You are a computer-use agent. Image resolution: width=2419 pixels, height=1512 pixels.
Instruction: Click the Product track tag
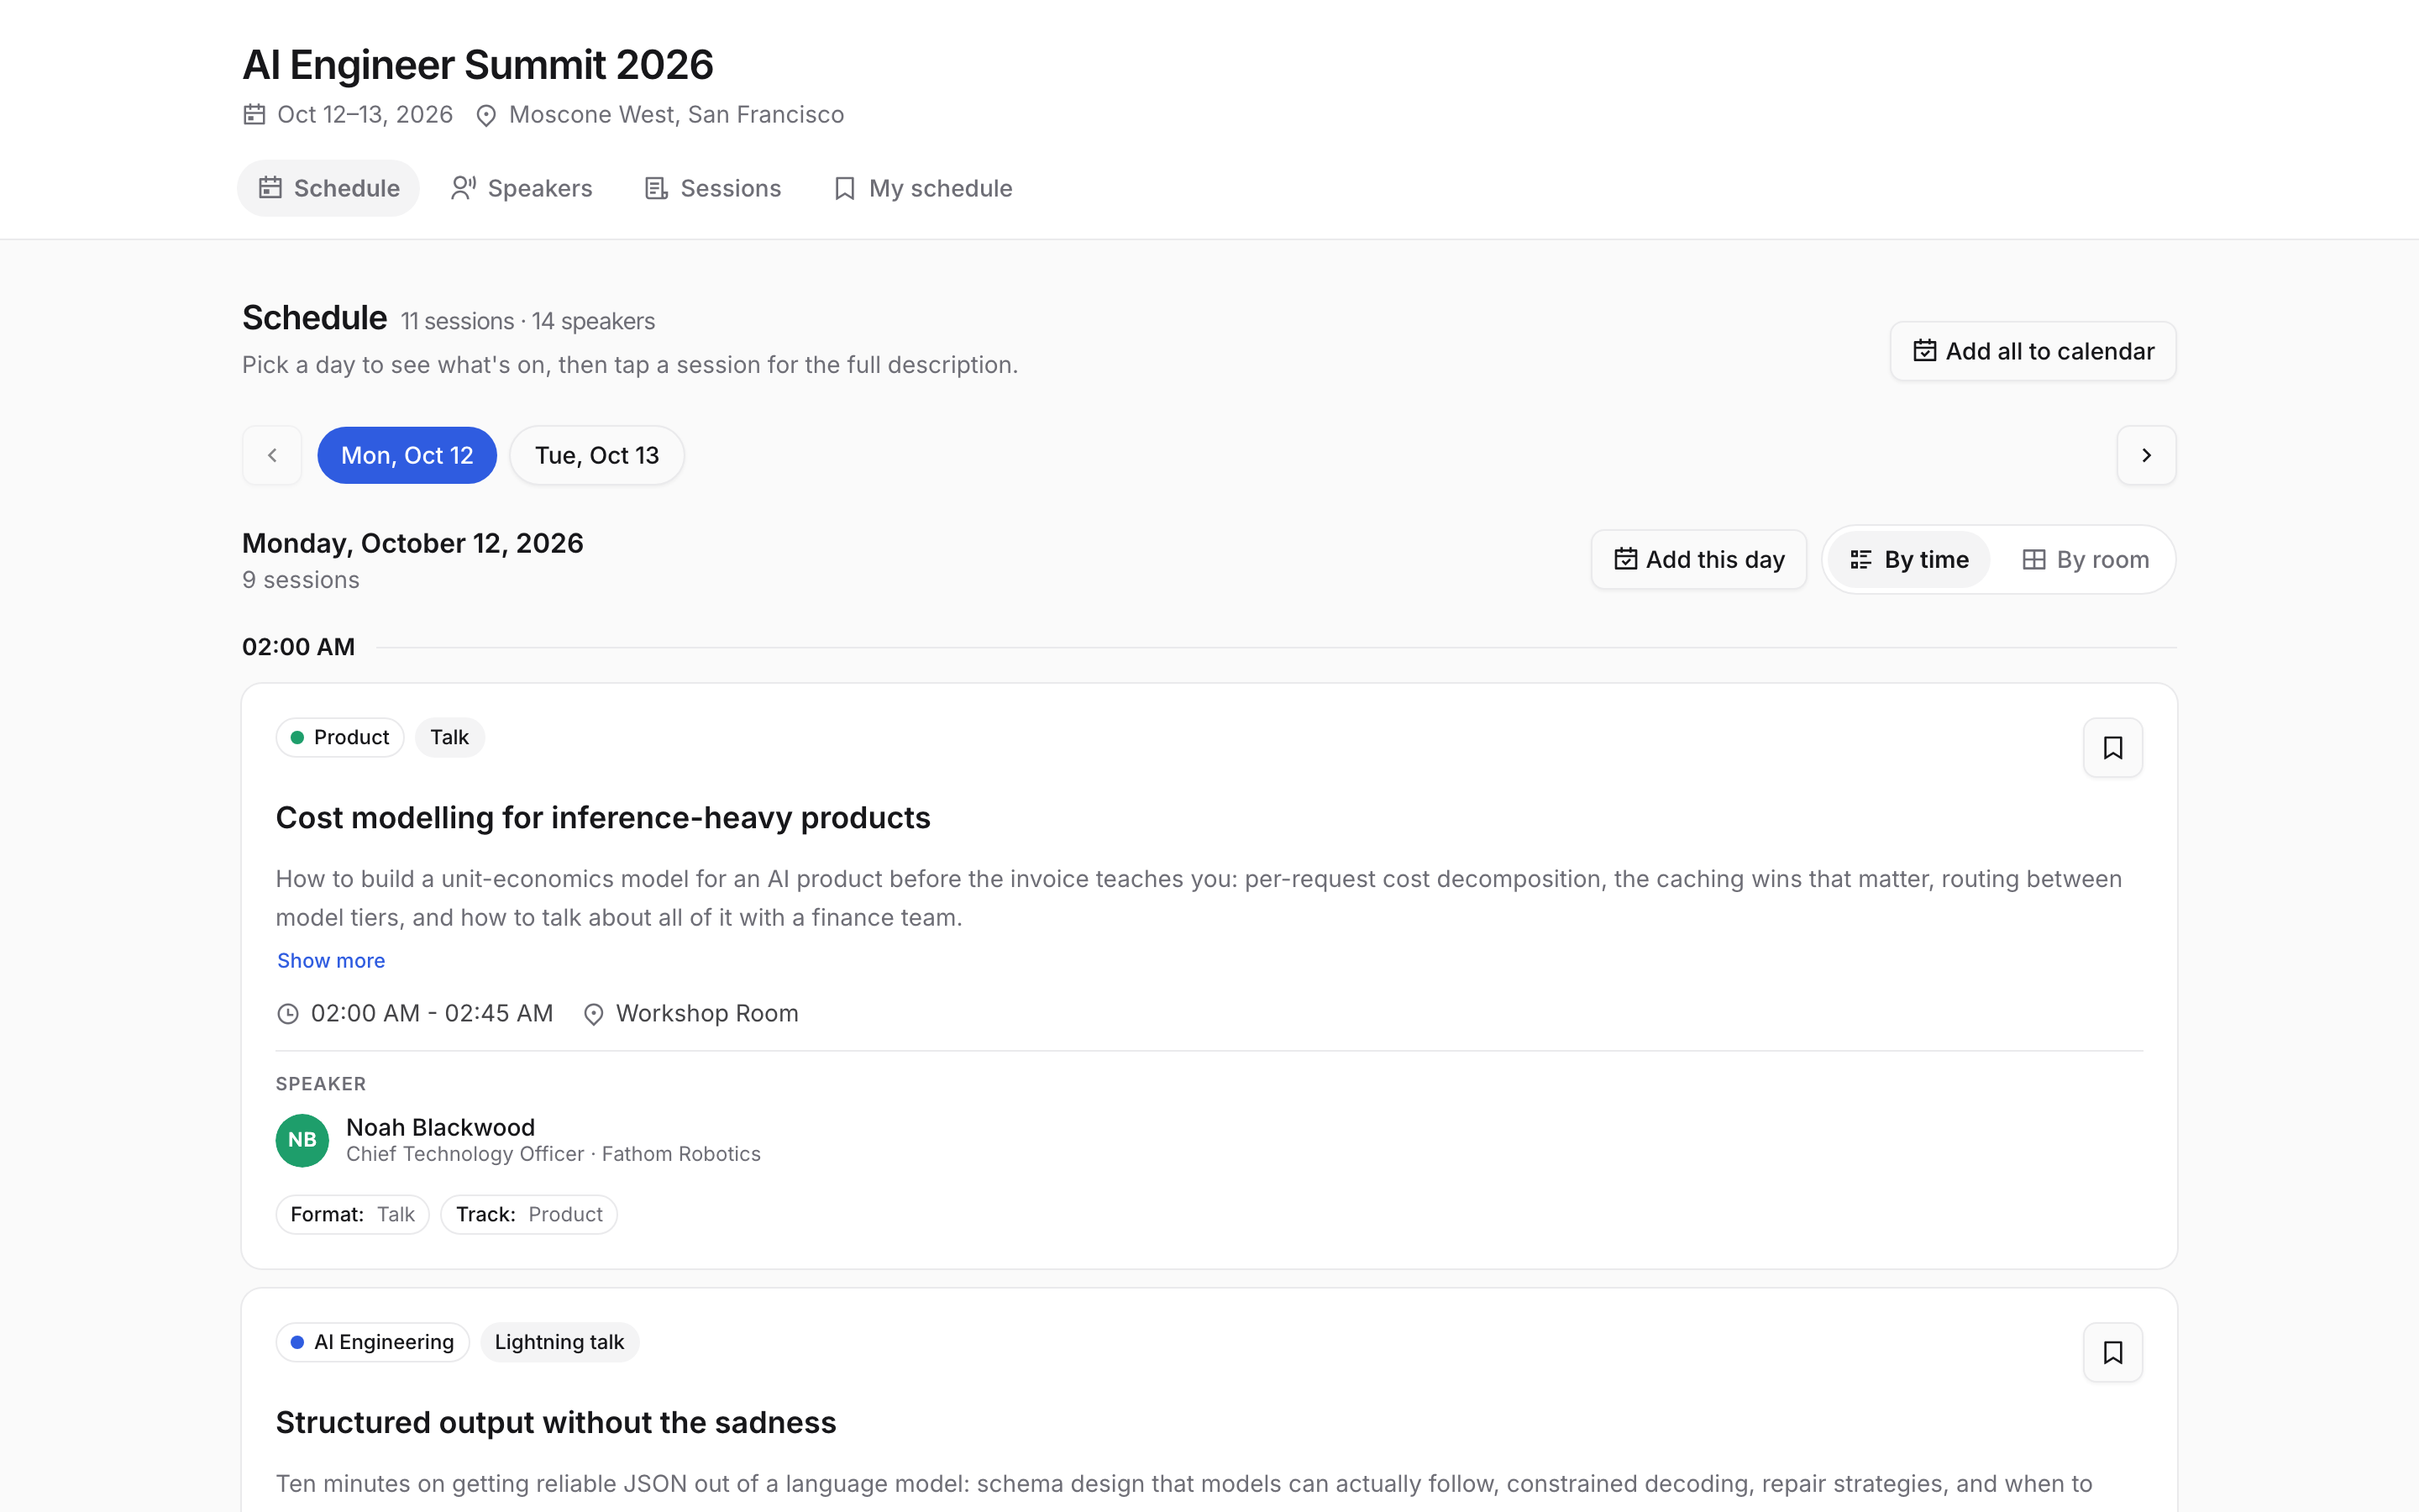pyautogui.click(x=340, y=737)
